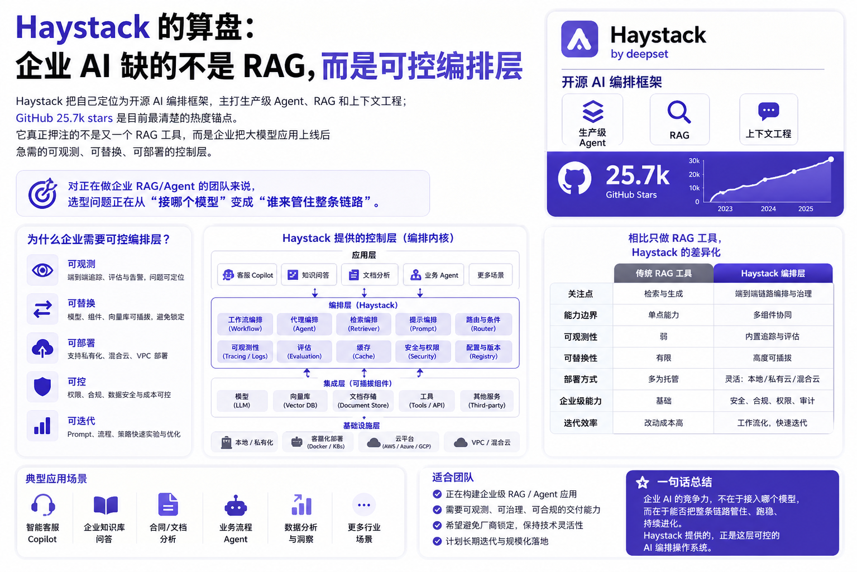Click the 容器化部署 container icon
Viewport: 857px width, 572px height.
(x=297, y=442)
